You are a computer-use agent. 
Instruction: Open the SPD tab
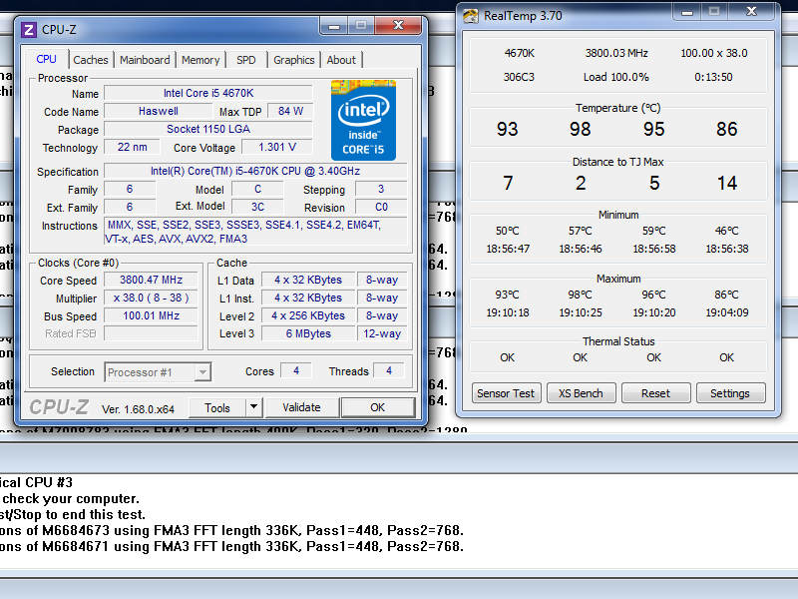pyautogui.click(x=246, y=60)
